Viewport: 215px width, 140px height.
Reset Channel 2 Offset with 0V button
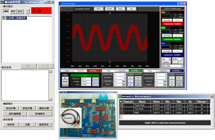pyautogui.click(x=124, y=85)
